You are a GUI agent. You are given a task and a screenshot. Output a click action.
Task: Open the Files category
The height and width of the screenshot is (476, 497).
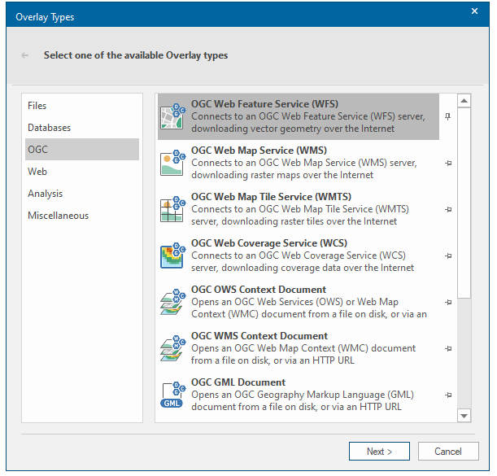point(37,106)
